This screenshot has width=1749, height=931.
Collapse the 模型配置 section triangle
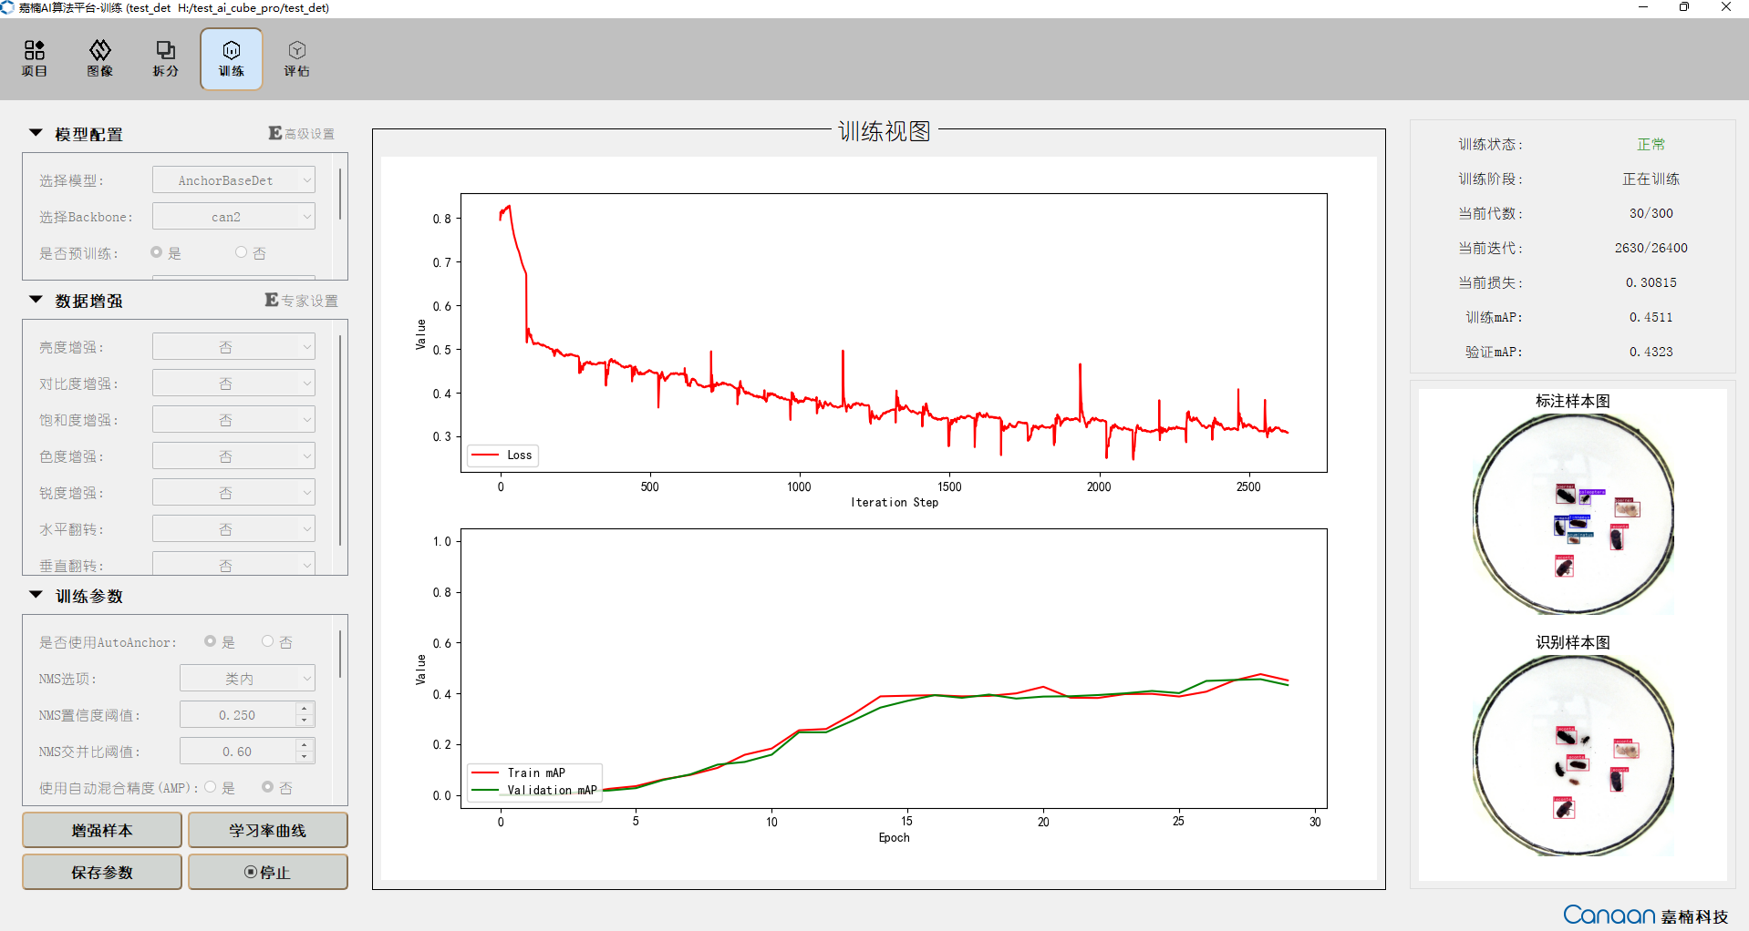pos(36,133)
